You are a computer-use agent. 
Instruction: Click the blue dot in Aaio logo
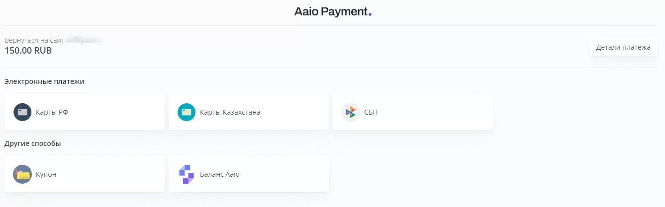pyautogui.click(x=370, y=14)
